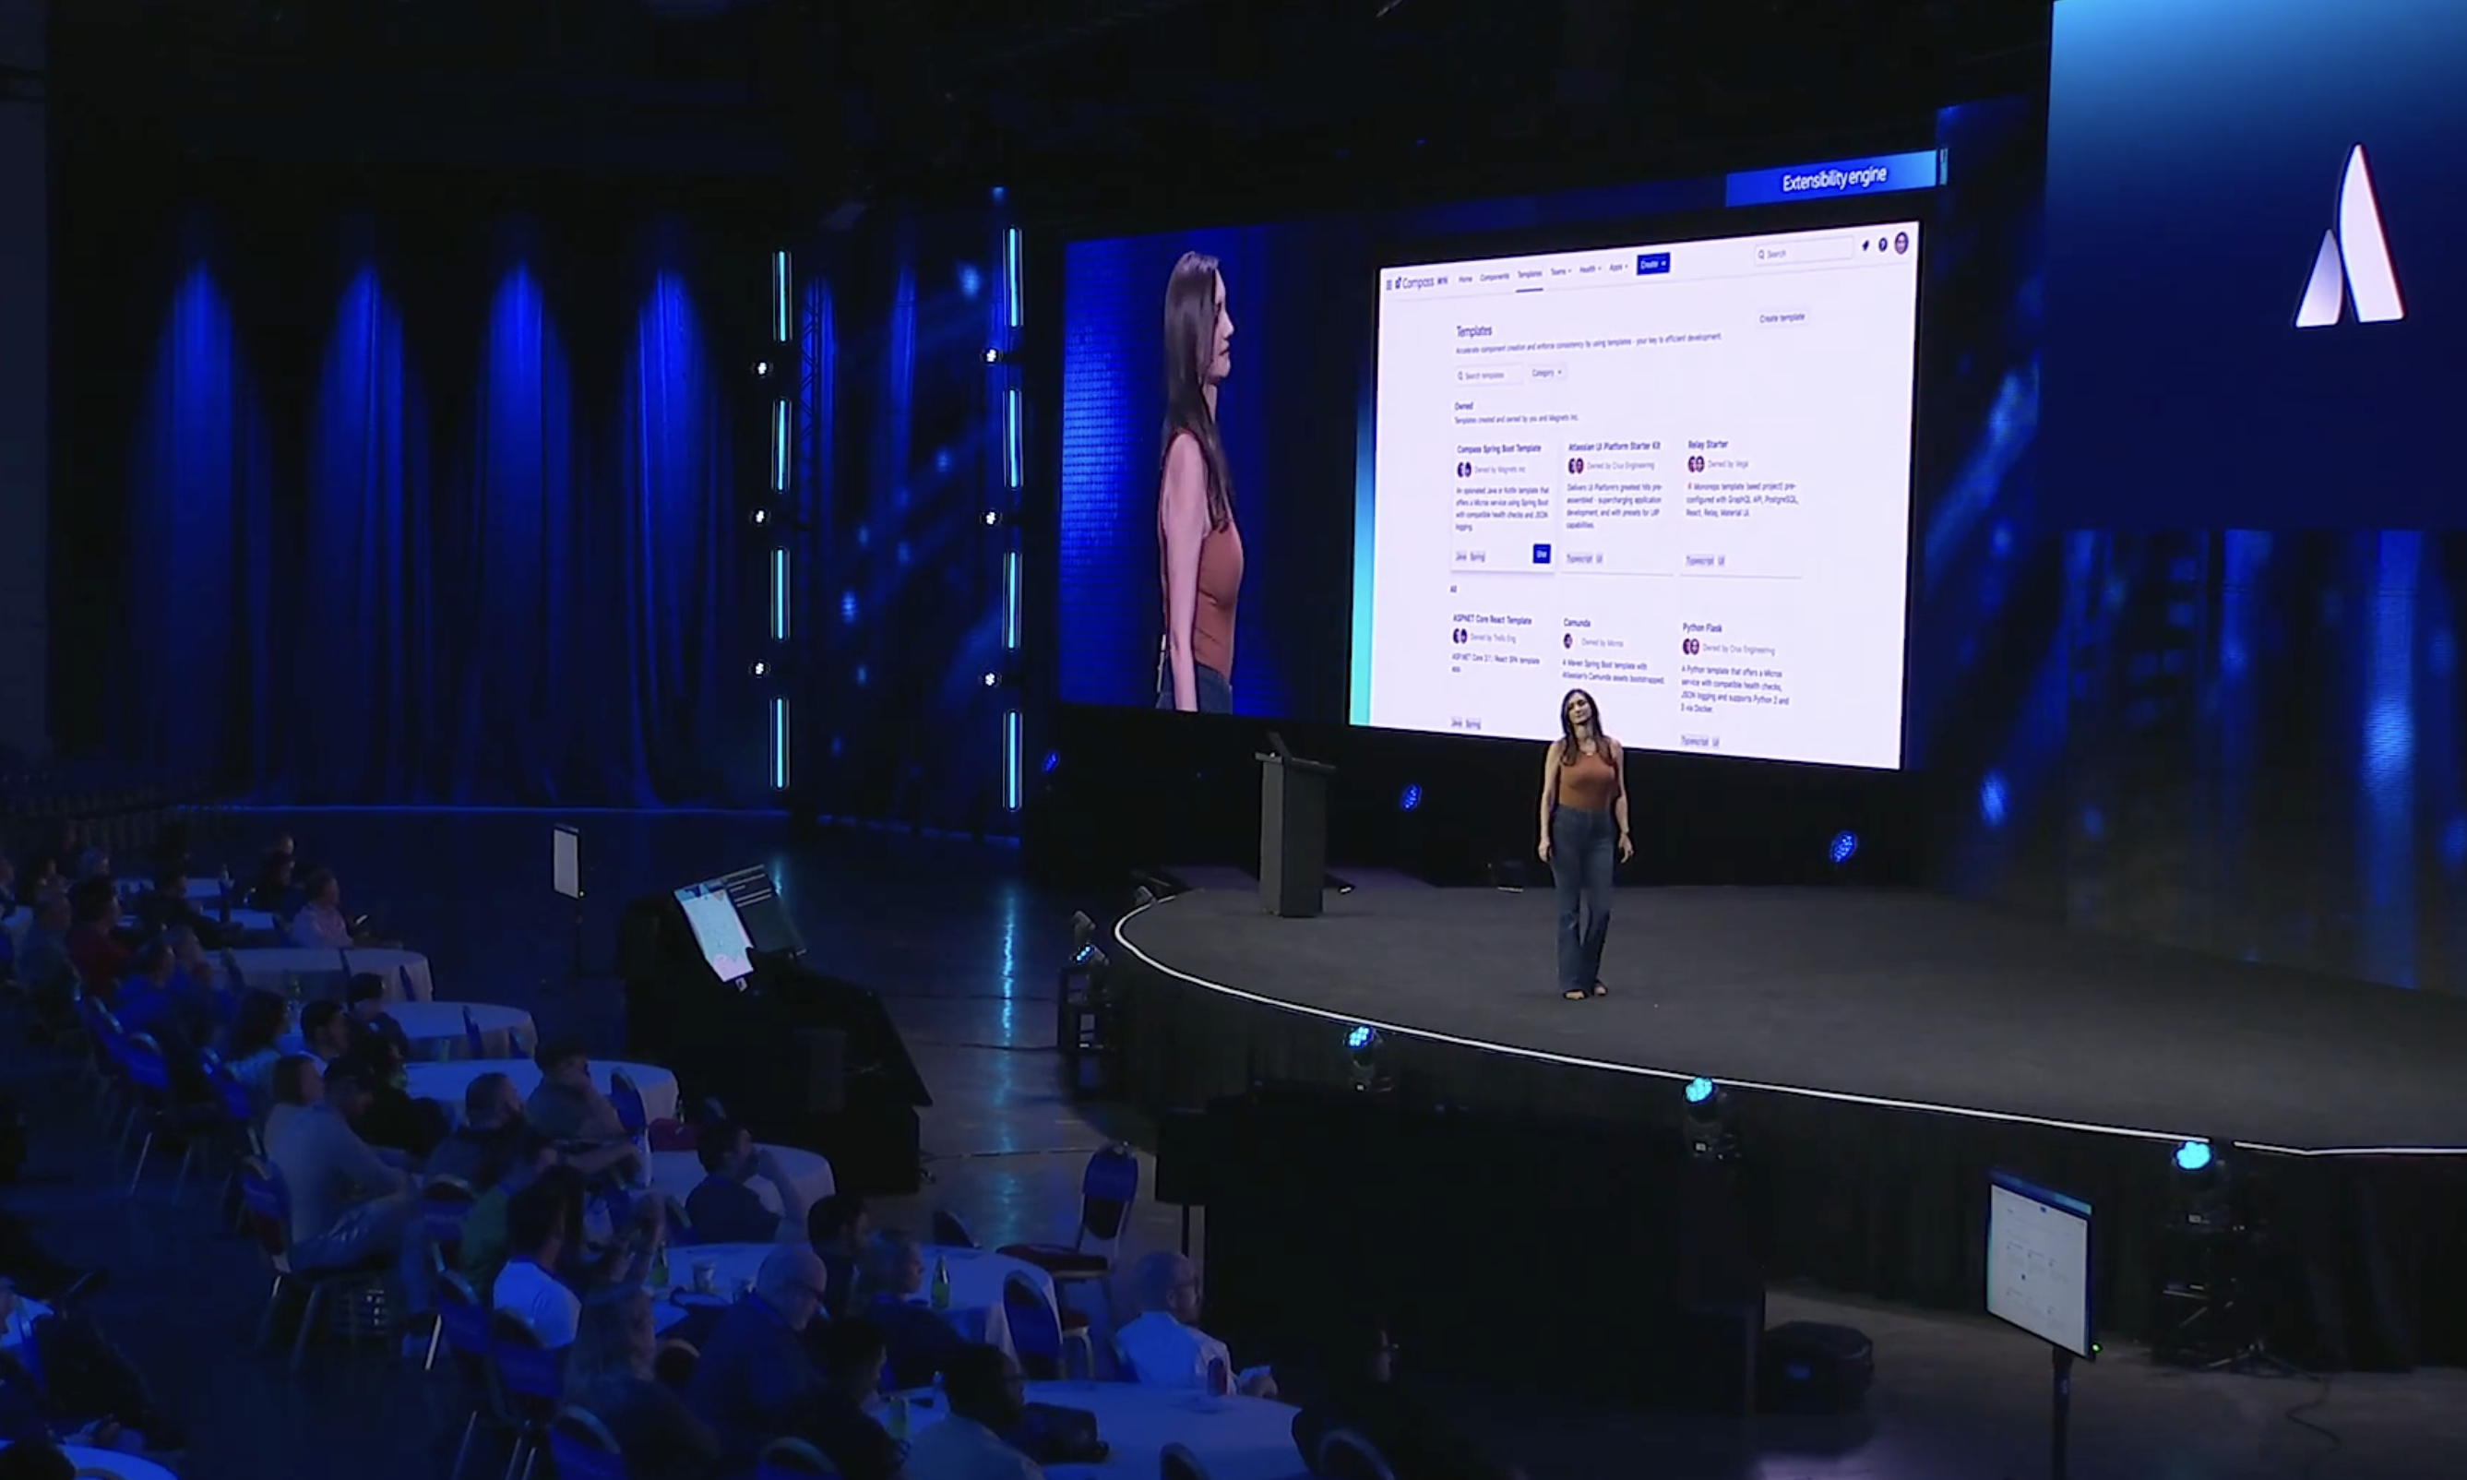The height and width of the screenshot is (1480, 2467).
Task: Click Relay Starter owner avatar
Action: pyautogui.click(x=1695, y=464)
